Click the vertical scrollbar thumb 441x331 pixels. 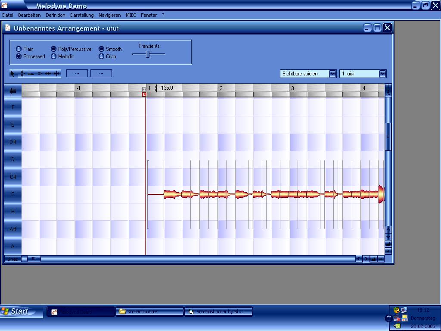388,137
